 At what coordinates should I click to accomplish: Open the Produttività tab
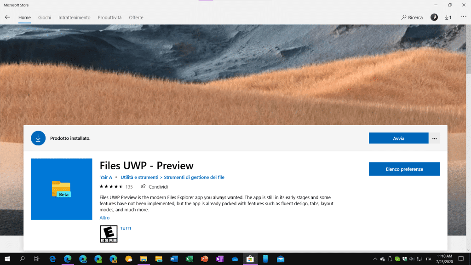109,17
